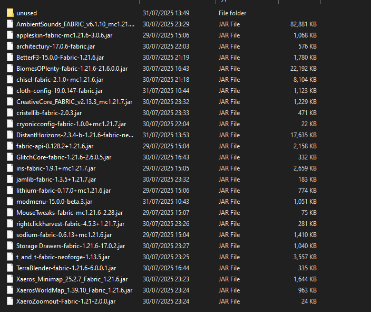Click the 22,192 KB size cell
The image size is (371, 312).
coord(304,69)
